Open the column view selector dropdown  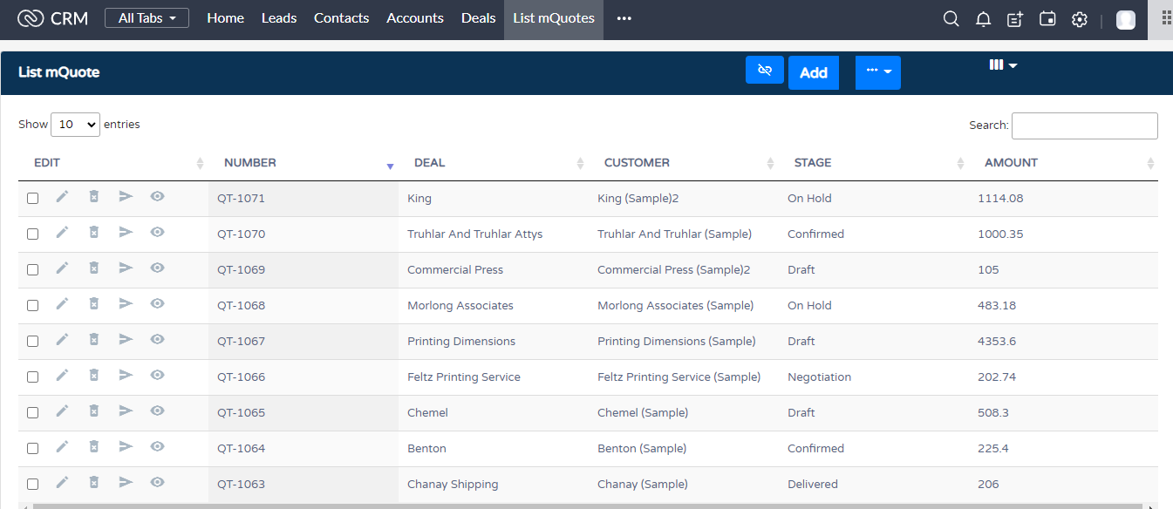[1003, 65]
